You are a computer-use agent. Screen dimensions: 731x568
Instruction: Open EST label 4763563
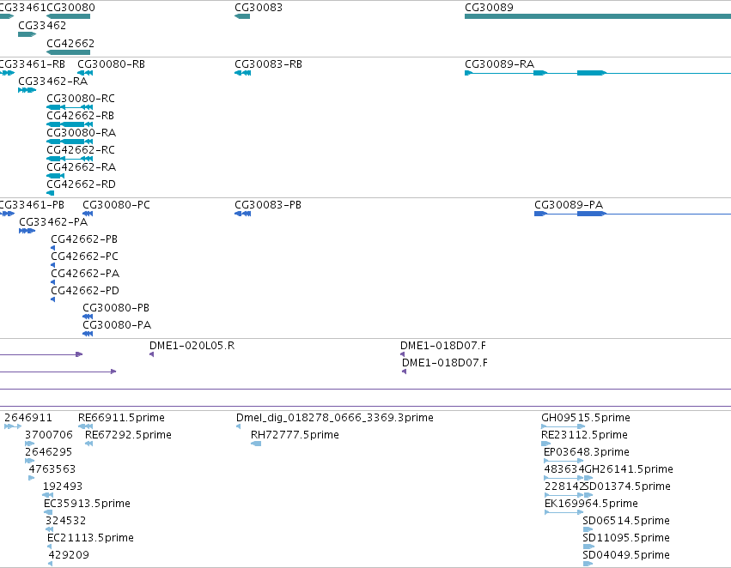tap(52, 469)
